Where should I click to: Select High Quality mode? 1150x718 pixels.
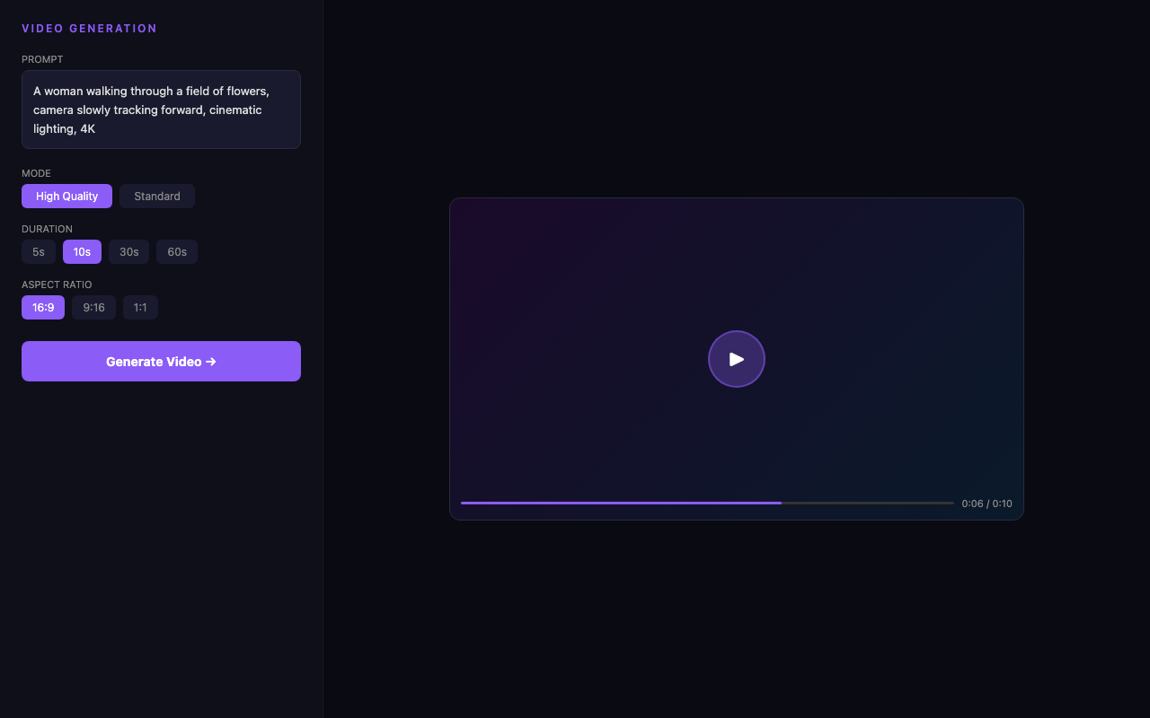click(66, 197)
